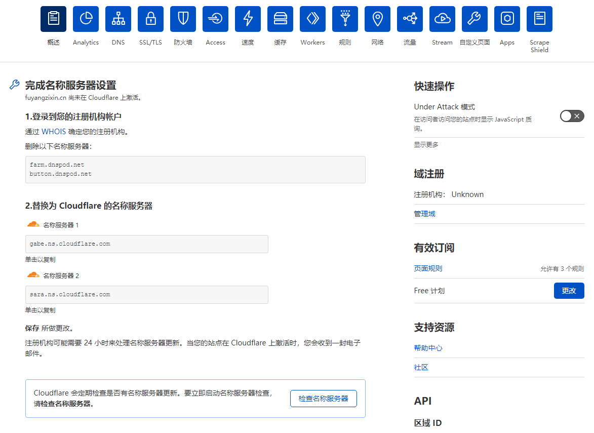Copy the sara.ns.cloudflare.com nameserver field
Image resolution: width=594 pixels, height=433 pixels.
click(147, 295)
